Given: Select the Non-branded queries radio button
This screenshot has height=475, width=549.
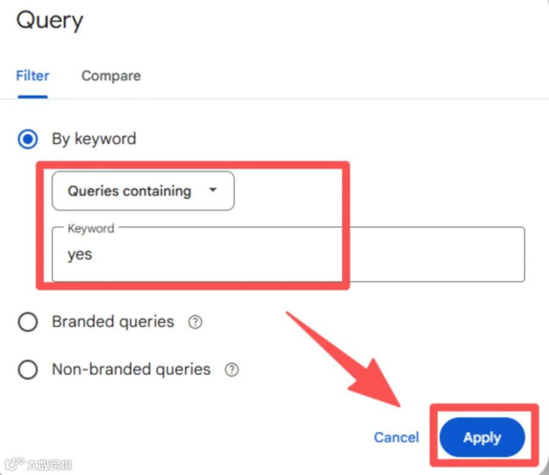Looking at the screenshot, I should pyautogui.click(x=28, y=370).
